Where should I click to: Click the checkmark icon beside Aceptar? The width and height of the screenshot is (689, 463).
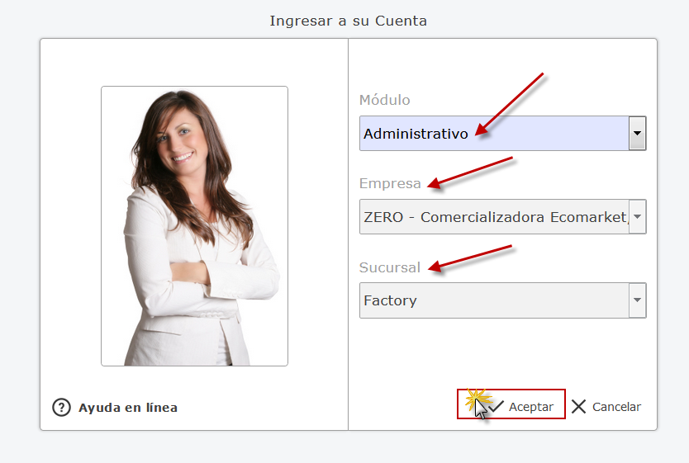pos(497,406)
